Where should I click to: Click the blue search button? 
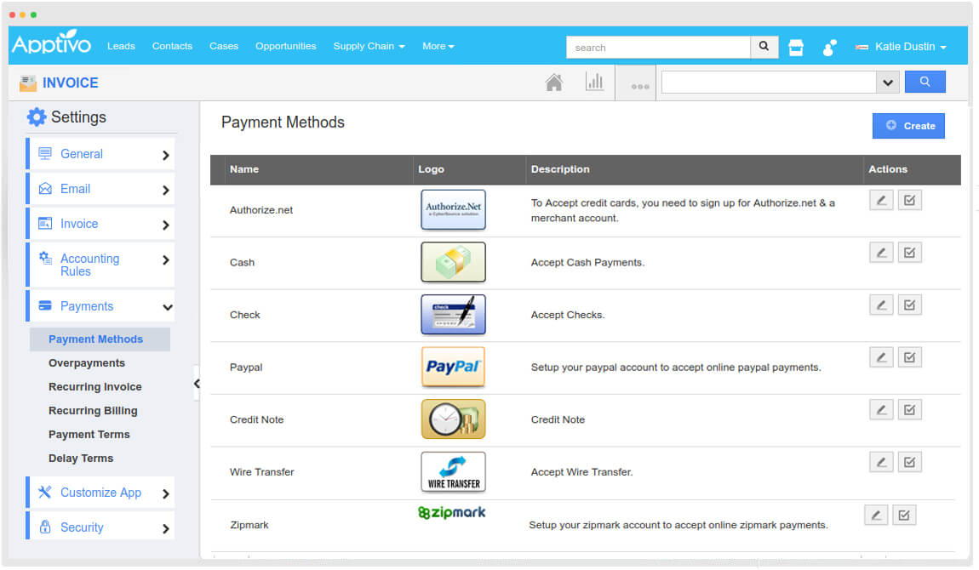coord(925,81)
